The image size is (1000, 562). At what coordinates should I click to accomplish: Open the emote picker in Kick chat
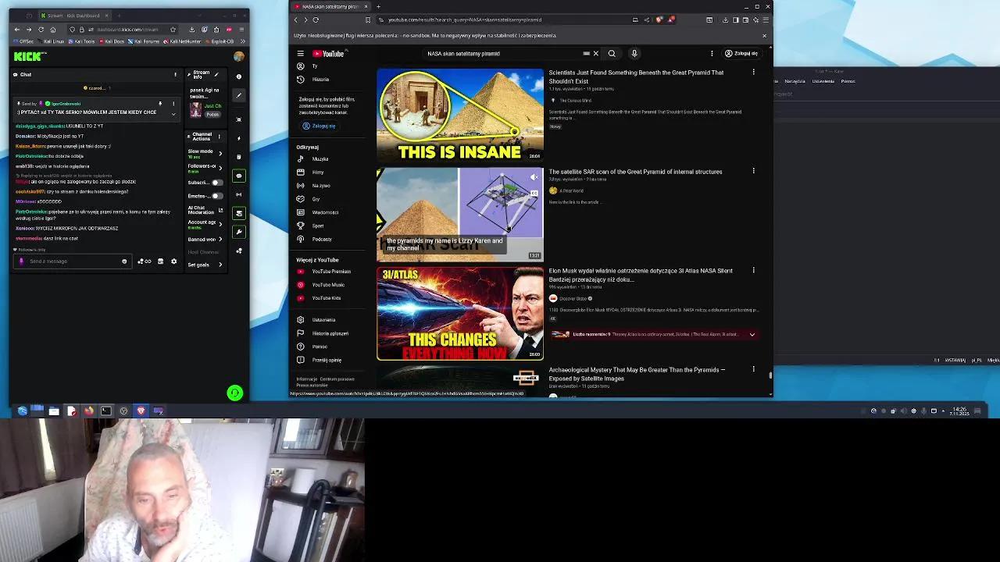coord(125,261)
